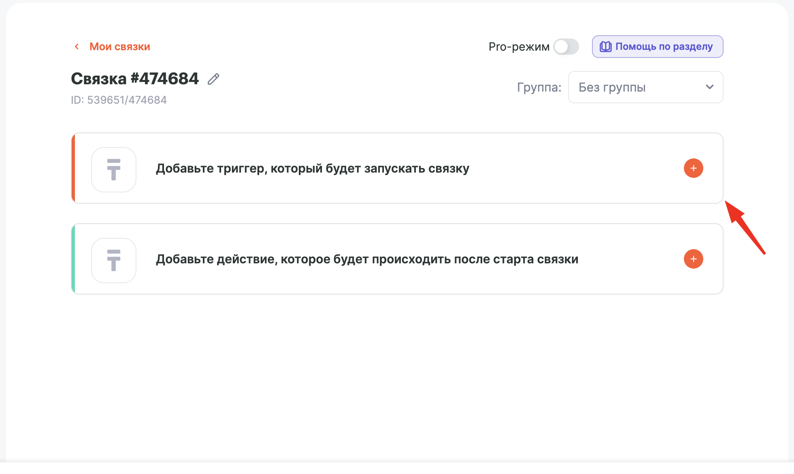This screenshot has height=474, width=794.
Task: Toggle the Pro-режим switch
Action: point(566,47)
